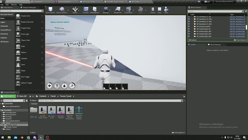Open the Settings gear in the toolbar

tap(106, 9)
